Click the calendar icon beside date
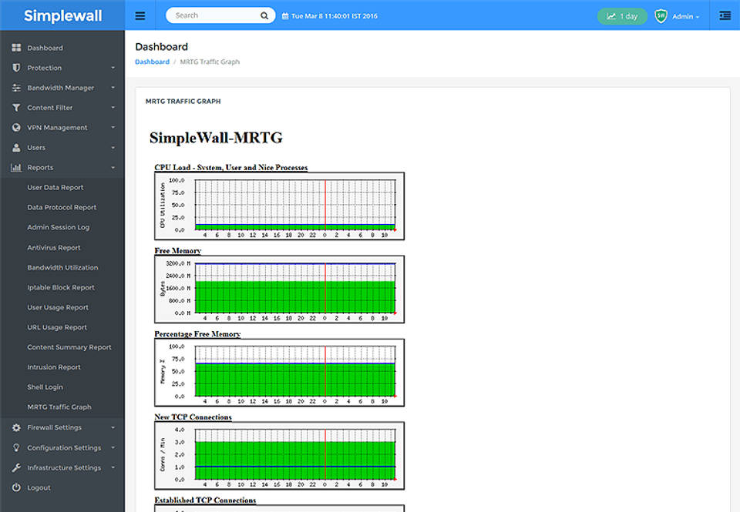Screen dimensions: 740x512 [x=285, y=16]
